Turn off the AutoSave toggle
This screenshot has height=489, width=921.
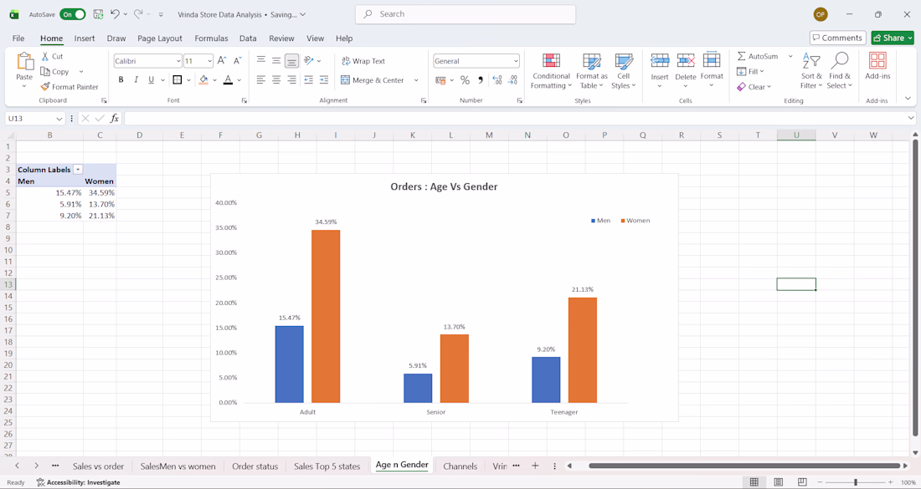[72, 14]
